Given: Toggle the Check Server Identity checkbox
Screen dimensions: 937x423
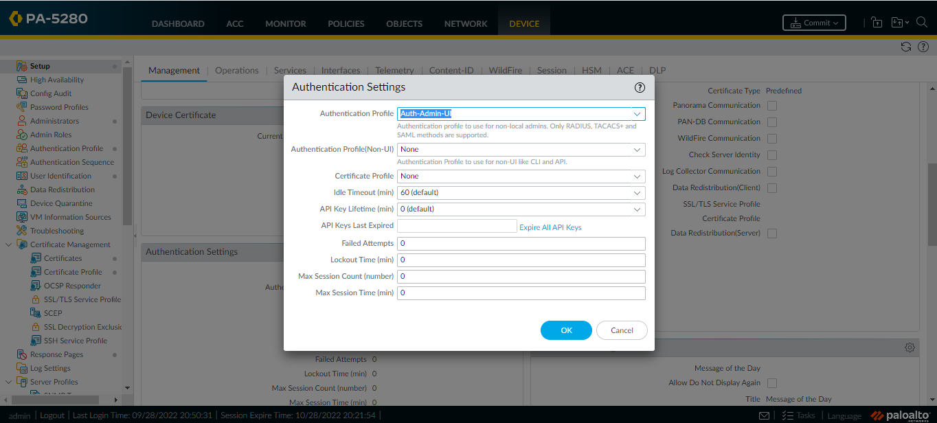Looking at the screenshot, I should (772, 155).
